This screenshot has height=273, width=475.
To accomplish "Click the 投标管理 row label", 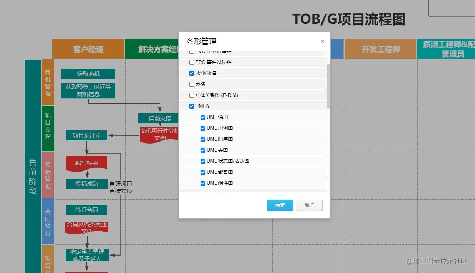I will 48,175.
